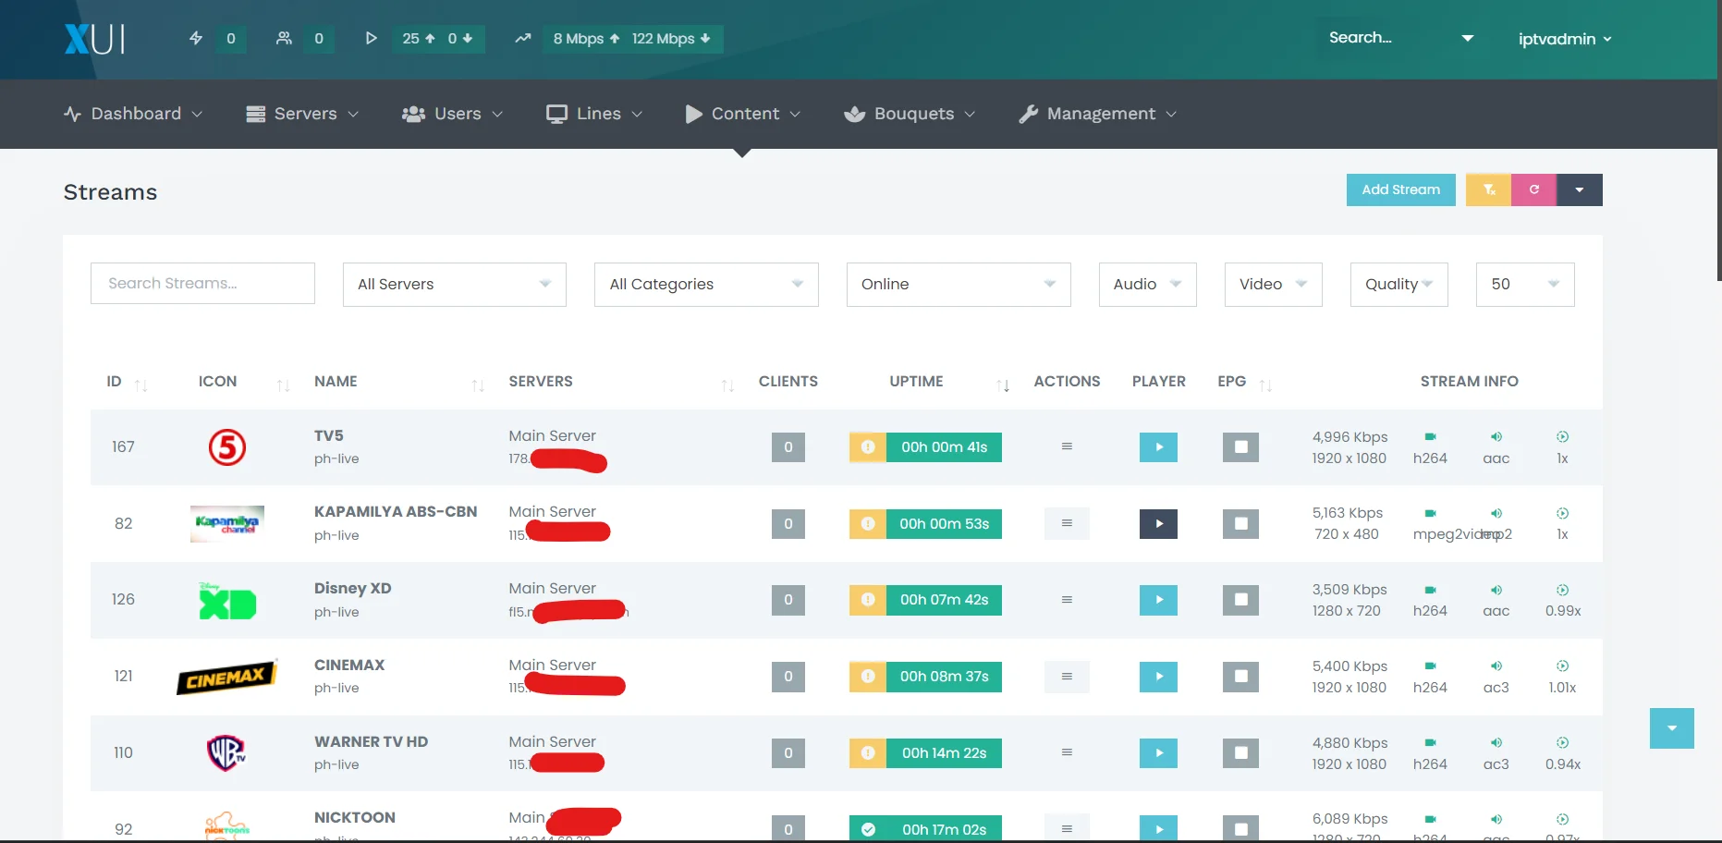This screenshot has width=1722, height=843.
Task: Click the 25 up streams counter
Action: [420, 38]
